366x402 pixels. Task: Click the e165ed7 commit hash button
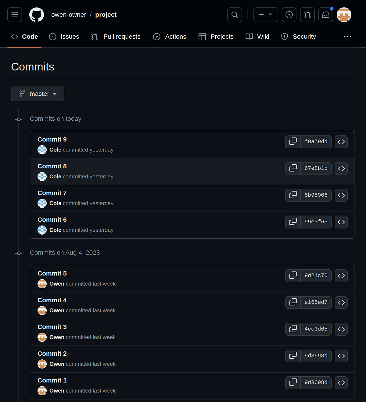click(x=316, y=302)
